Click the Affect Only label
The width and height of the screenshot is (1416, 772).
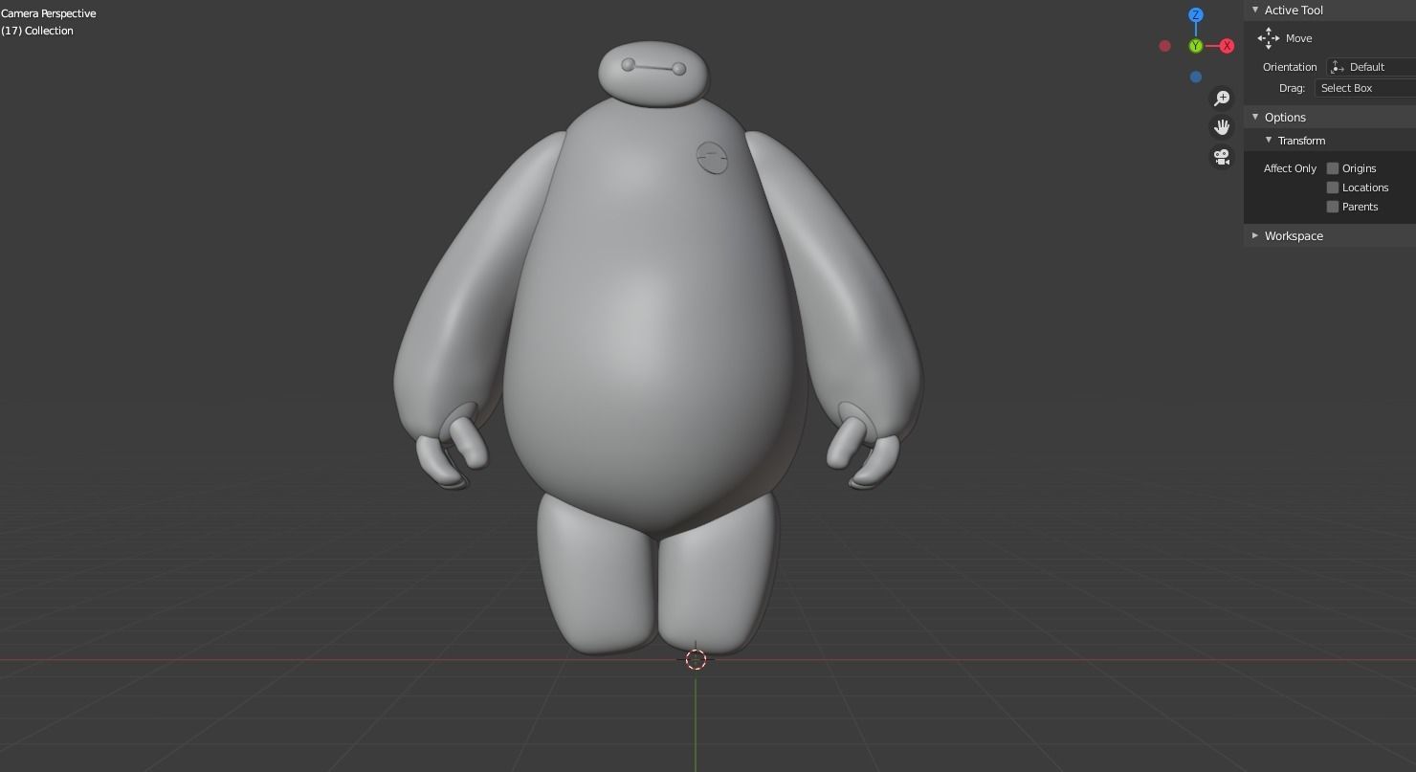tap(1290, 168)
